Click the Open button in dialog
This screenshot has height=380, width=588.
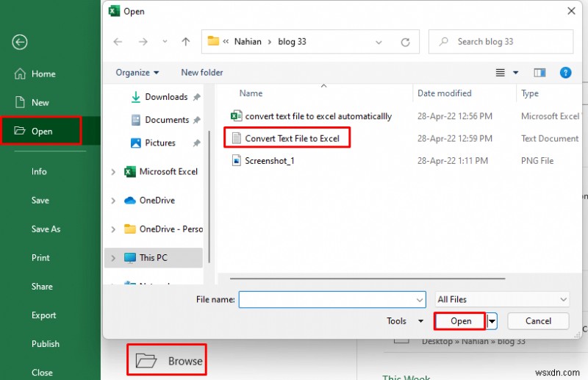click(461, 321)
